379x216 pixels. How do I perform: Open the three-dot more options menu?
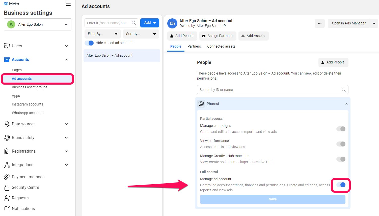point(320,23)
